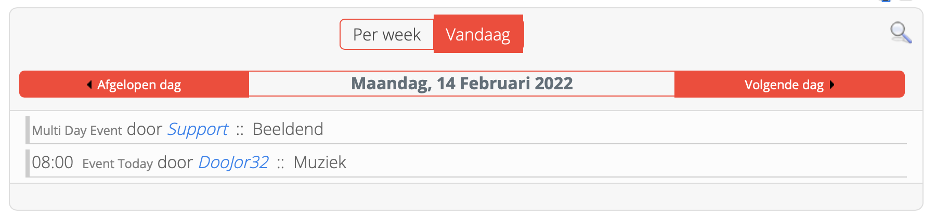
Task: Click the Muziek category label
Action: click(320, 162)
